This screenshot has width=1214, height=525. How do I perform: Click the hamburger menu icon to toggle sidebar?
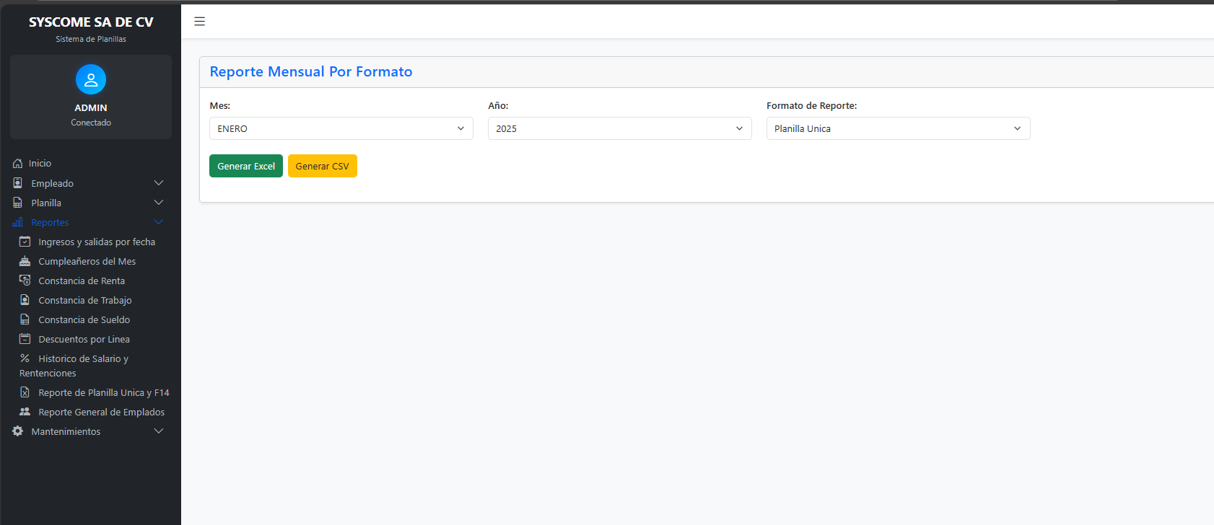200,22
